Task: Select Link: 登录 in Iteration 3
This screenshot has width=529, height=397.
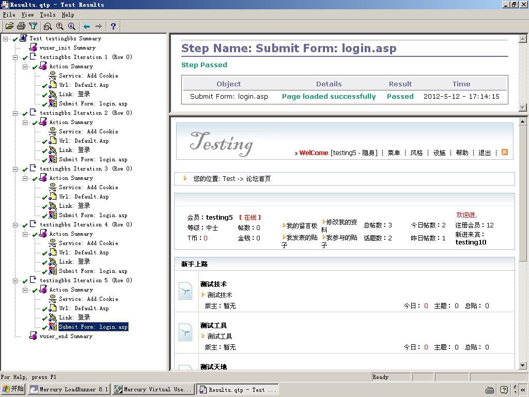Action: coord(74,206)
